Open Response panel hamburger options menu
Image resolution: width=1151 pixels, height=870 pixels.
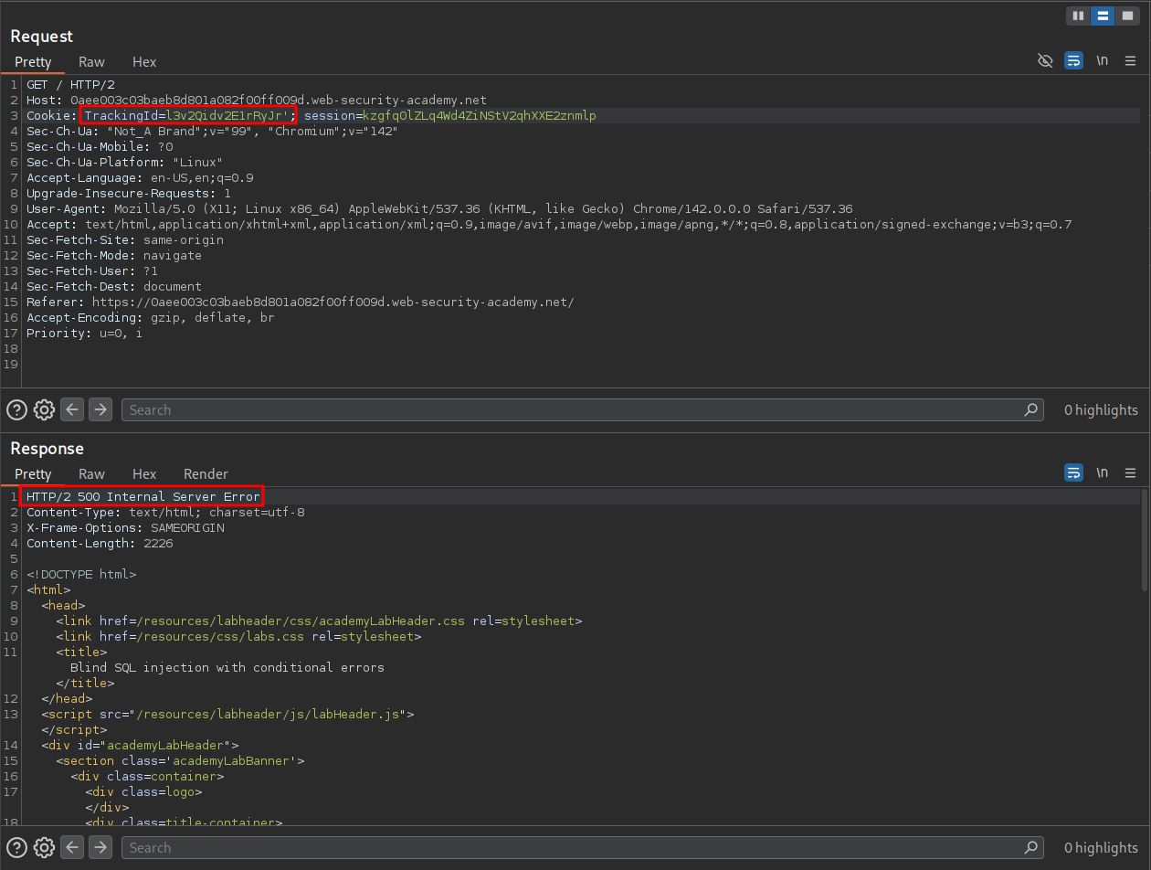point(1130,473)
